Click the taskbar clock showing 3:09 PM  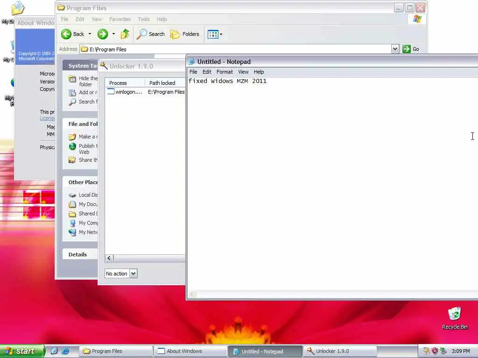click(x=461, y=351)
